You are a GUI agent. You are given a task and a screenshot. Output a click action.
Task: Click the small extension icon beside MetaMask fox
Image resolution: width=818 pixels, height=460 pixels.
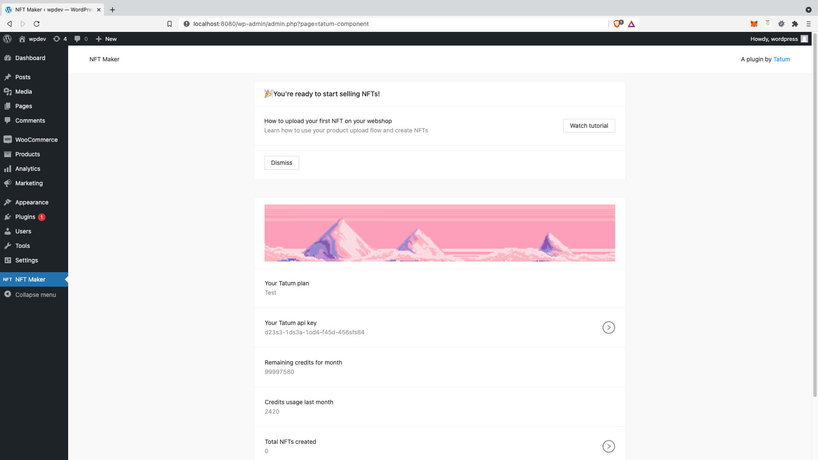tap(768, 23)
